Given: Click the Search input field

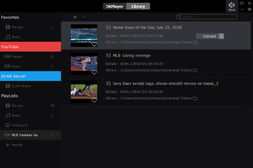Looking at the screenshot, I should 207,17.
